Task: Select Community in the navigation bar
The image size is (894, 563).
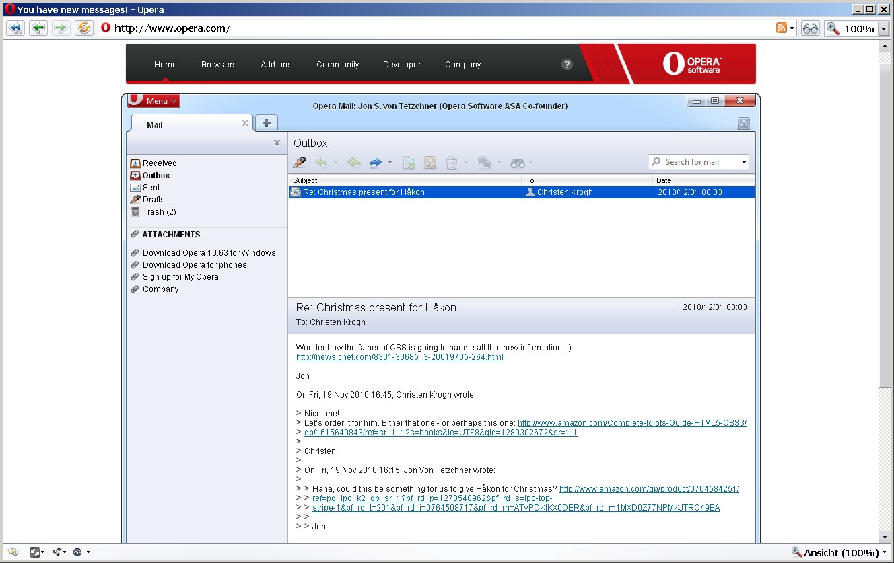Action: [337, 64]
